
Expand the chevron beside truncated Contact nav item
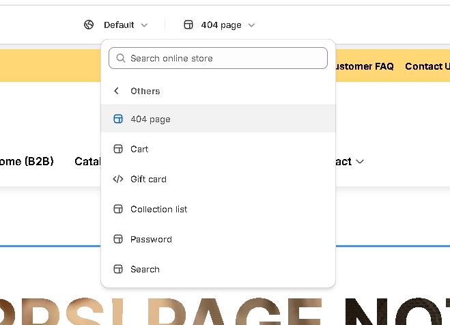(x=360, y=162)
